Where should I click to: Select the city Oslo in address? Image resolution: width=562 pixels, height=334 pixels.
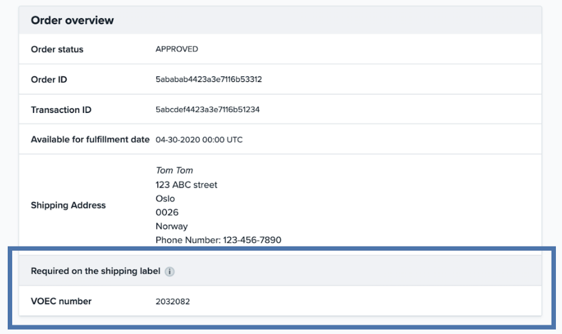pyautogui.click(x=165, y=199)
